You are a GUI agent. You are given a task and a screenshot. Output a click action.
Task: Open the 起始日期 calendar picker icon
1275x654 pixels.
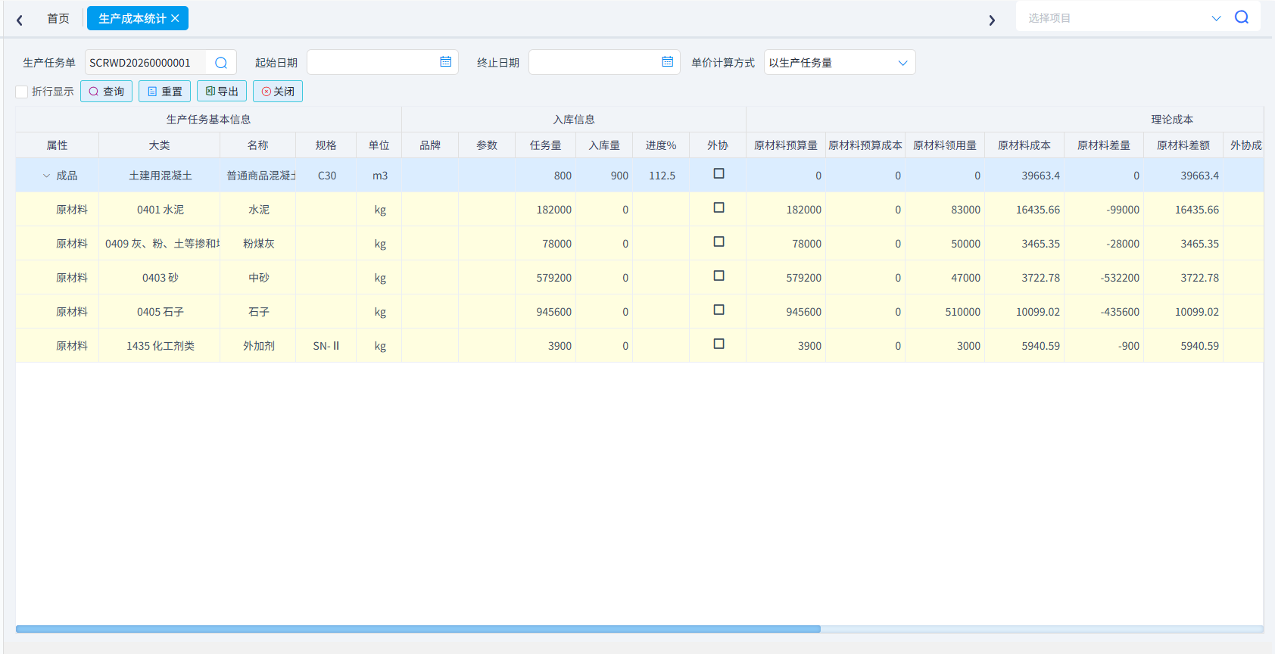click(x=445, y=62)
